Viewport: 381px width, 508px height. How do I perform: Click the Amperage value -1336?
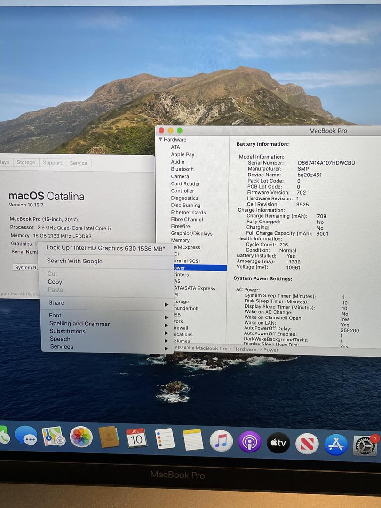click(293, 262)
